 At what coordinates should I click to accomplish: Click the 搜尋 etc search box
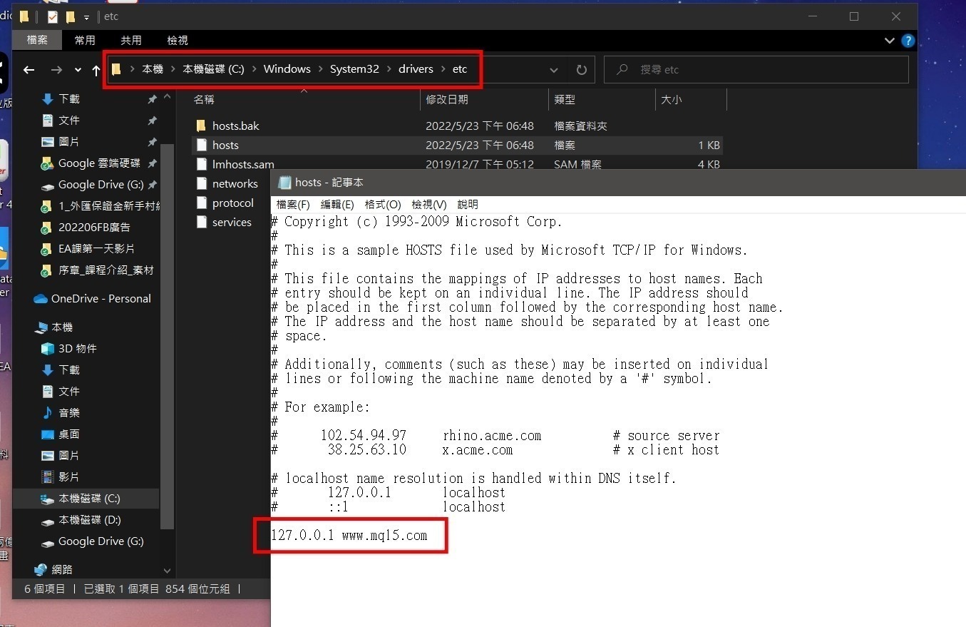(x=756, y=70)
